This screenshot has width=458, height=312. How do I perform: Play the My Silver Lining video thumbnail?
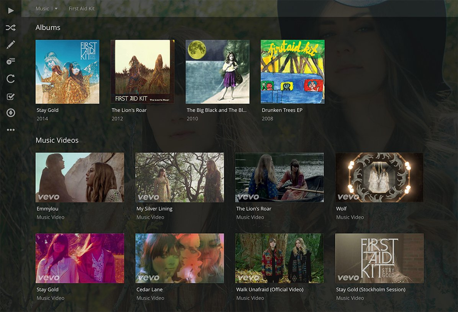click(x=179, y=177)
